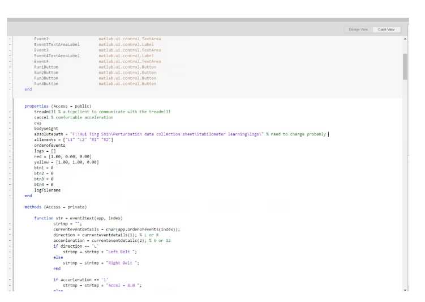This screenshot has height=302, width=425.
Task: Click the event2text function declaration
Action: point(78,218)
